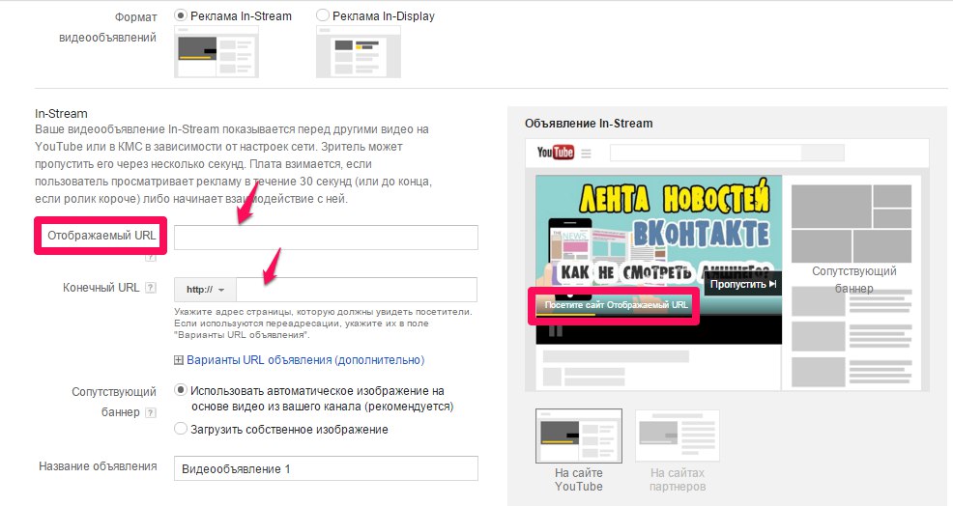Click the yellow video progress bar
Screen dimensions: 953x506
[x=565, y=314]
